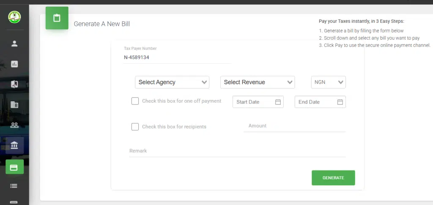
Task: Click the organization logo in sidebar
Action: [x=14, y=17]
